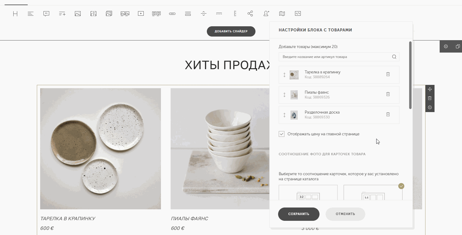
Task: Click the product name or article input
Action: (x=335, y=57)
